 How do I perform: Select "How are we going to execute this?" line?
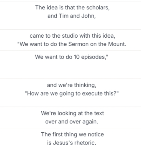72,94
